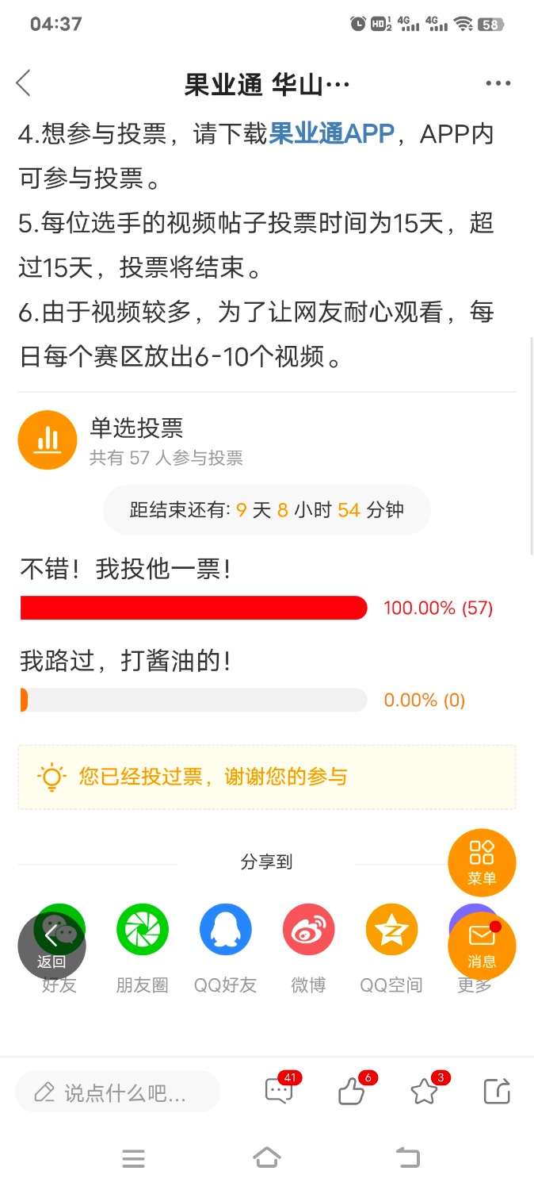Open the orange 消息 floating button
534x1190 pixels.
[482, 946]
